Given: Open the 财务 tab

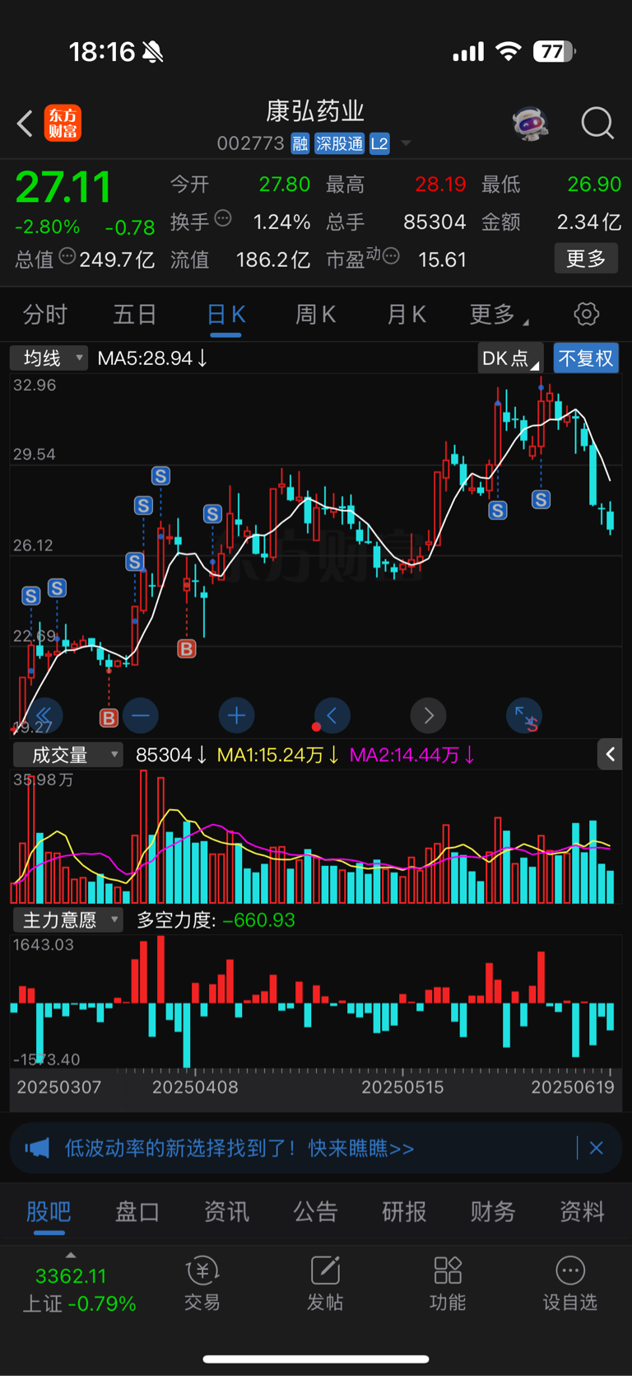Looking at the screenshot, I should (x=493, y=1211).
